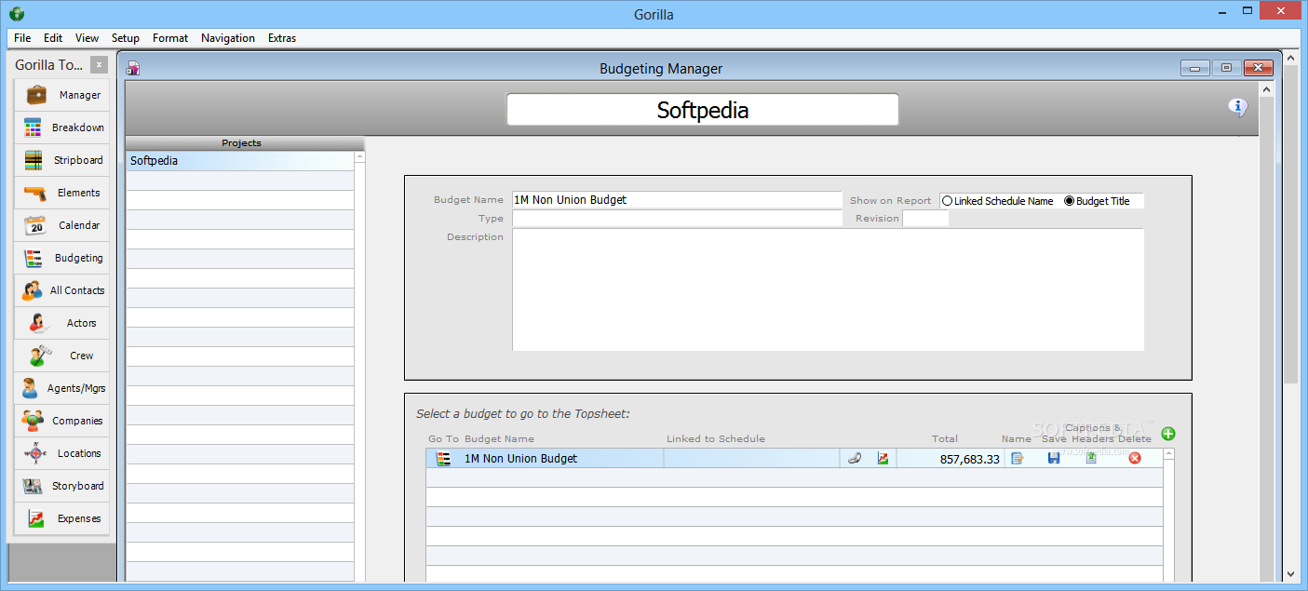Viewport: 1308px width, 591px height.
Task: Edit name of 1M Non Union Budget
Action: [x=1017, y=458]
